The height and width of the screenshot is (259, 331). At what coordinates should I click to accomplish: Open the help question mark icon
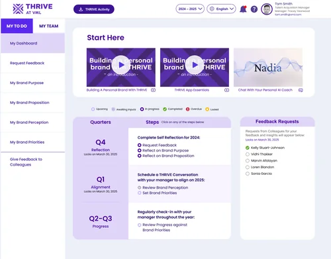[x=254, y=9]
